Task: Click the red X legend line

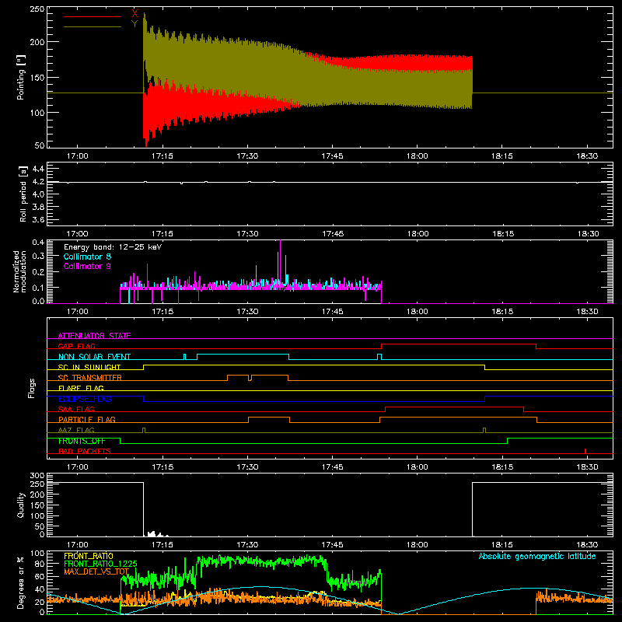Action: click(93, 16)
